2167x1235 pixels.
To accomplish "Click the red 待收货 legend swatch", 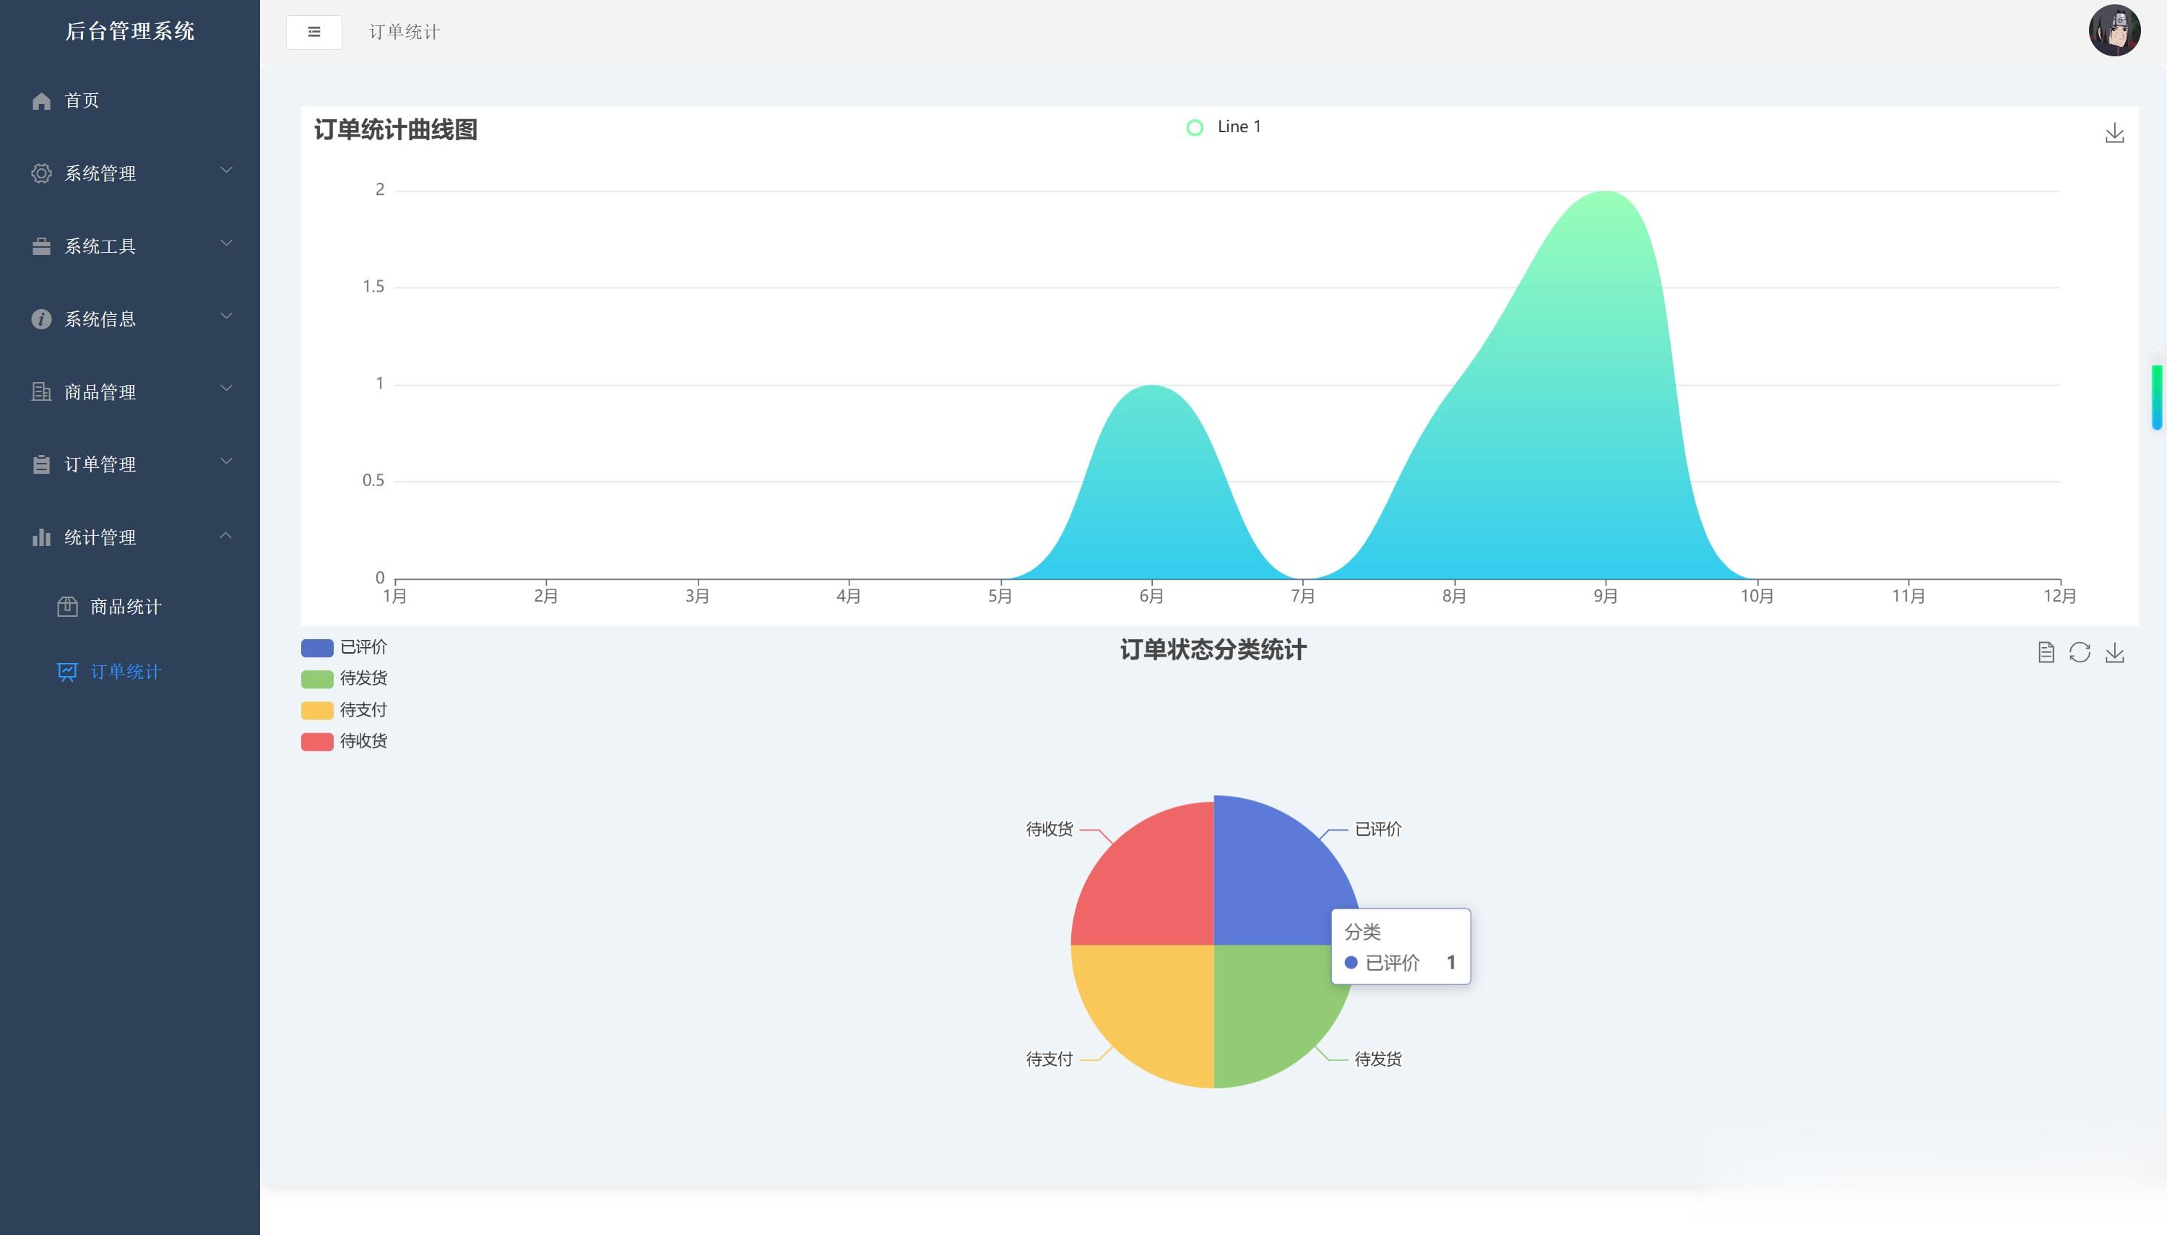I will (316, 741).
